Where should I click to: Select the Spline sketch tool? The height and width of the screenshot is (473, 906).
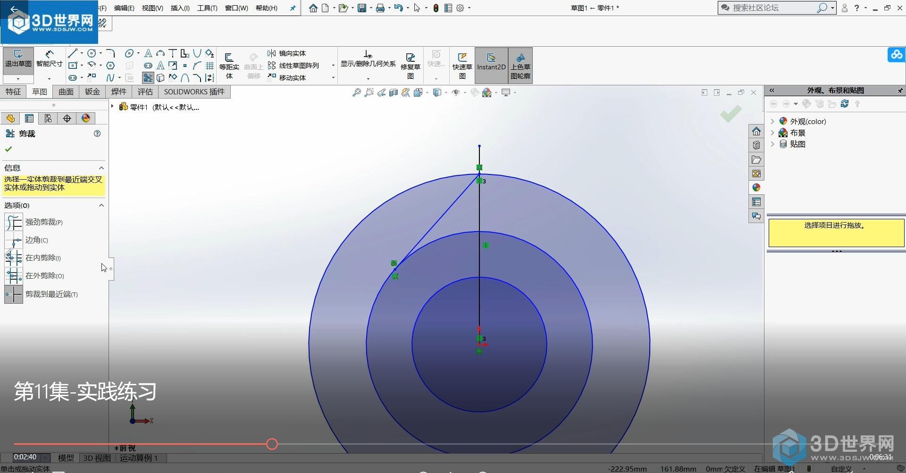point(110,77)
